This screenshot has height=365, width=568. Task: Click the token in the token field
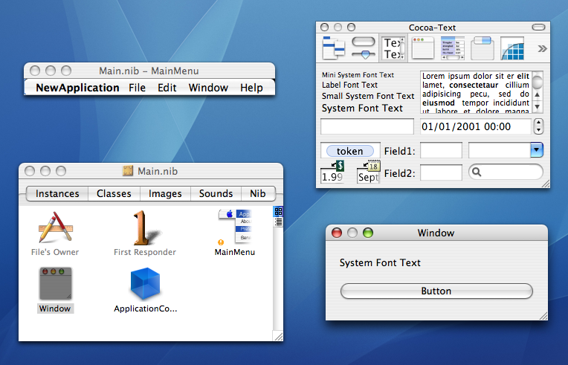pyautogui.click(x=350, y=151)
